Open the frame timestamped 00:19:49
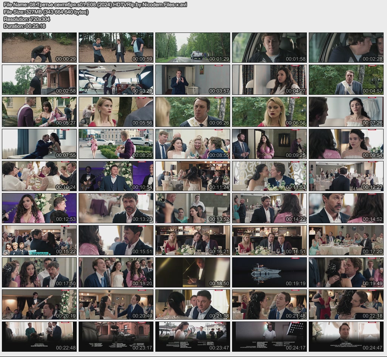387x357 pixels. [346, 272]
